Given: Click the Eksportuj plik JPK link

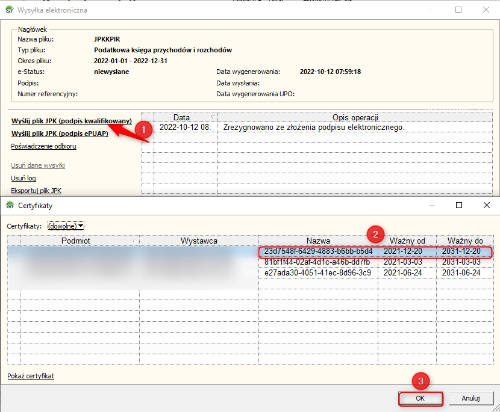Looking at the screenshot, I should point(36,191).
